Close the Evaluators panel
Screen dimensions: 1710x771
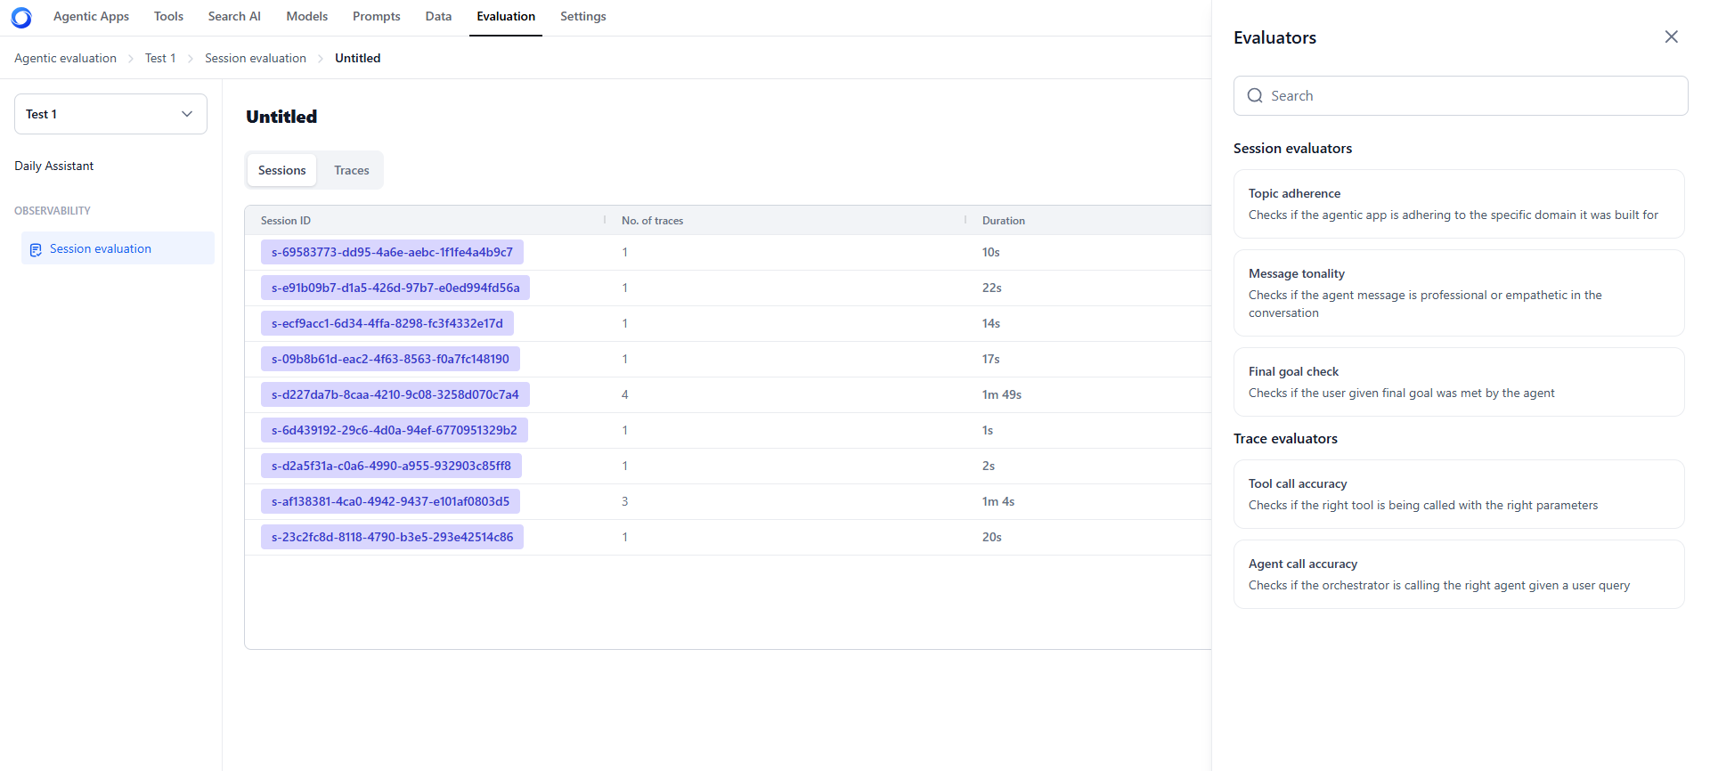(1671, 37)
